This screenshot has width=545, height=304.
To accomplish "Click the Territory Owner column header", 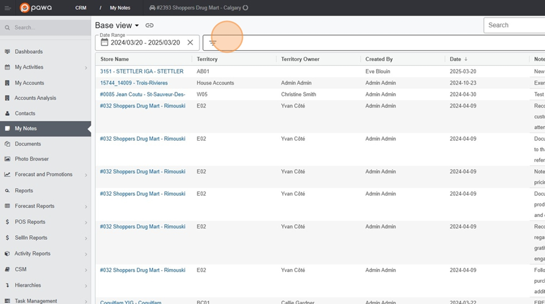I will coord(300,59).
